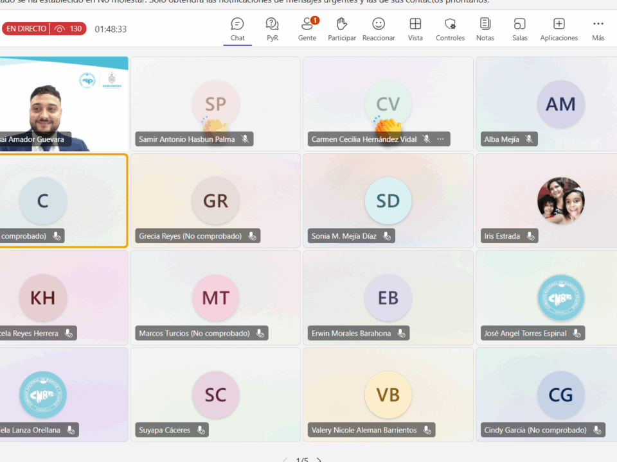Click the EN DIRECTO live badge
This screenshot has height=462, width=617.
(26, 29)
